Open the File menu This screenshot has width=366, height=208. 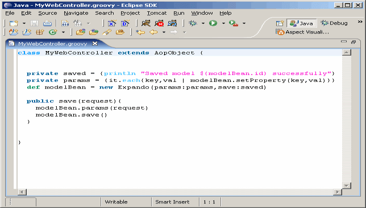[x=10, y=13]
